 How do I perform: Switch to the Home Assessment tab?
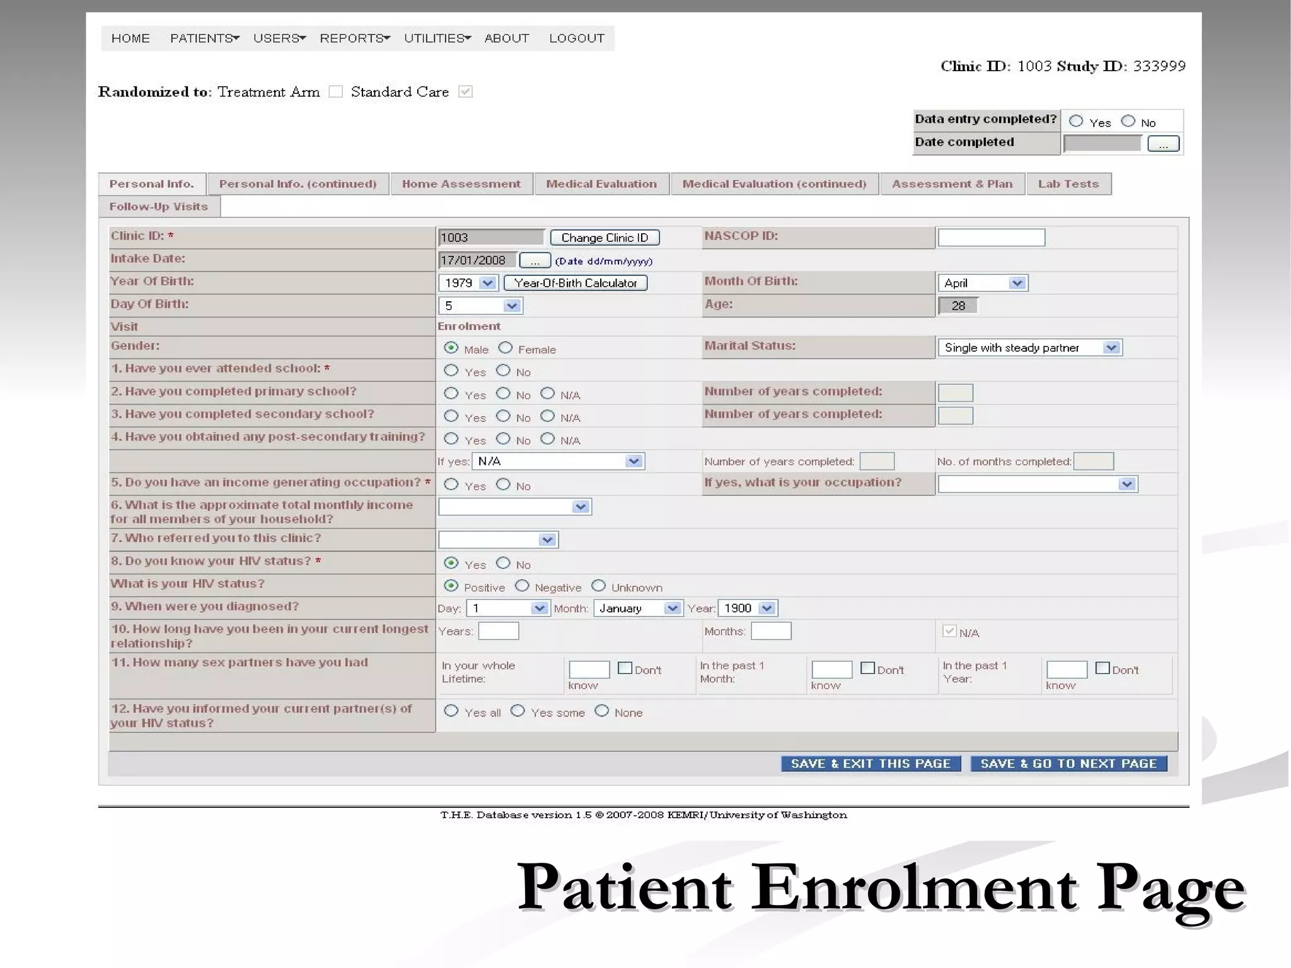pyautogui.click(x=461, y=184)
